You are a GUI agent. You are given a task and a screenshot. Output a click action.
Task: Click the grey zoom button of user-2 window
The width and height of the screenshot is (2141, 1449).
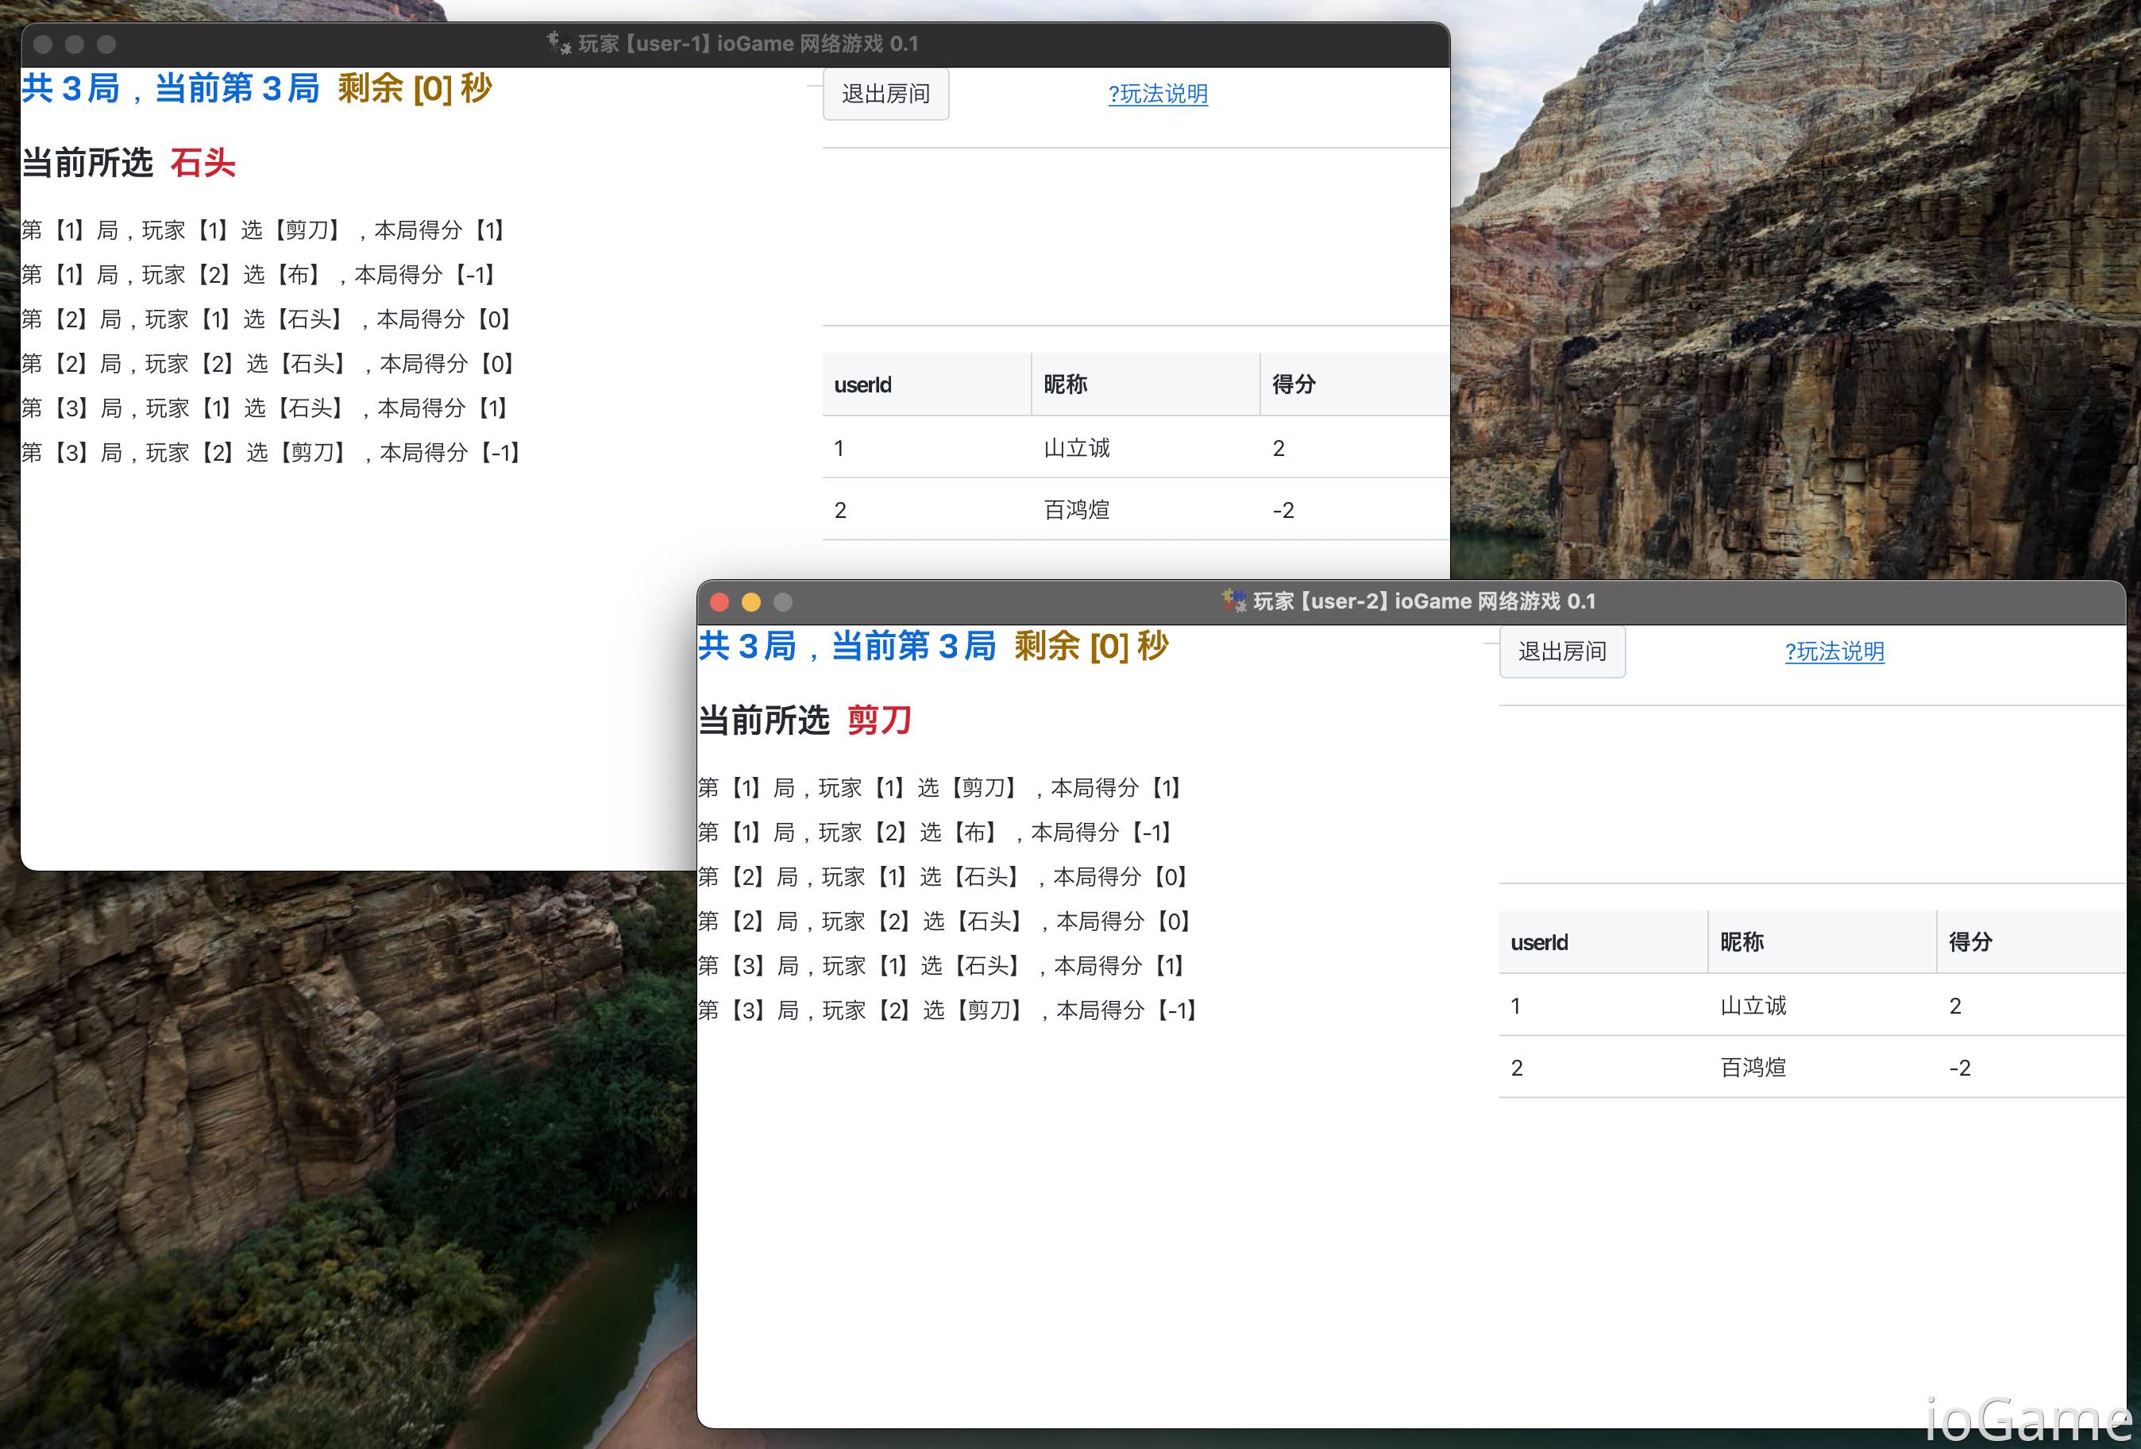[x=782, y=602]
